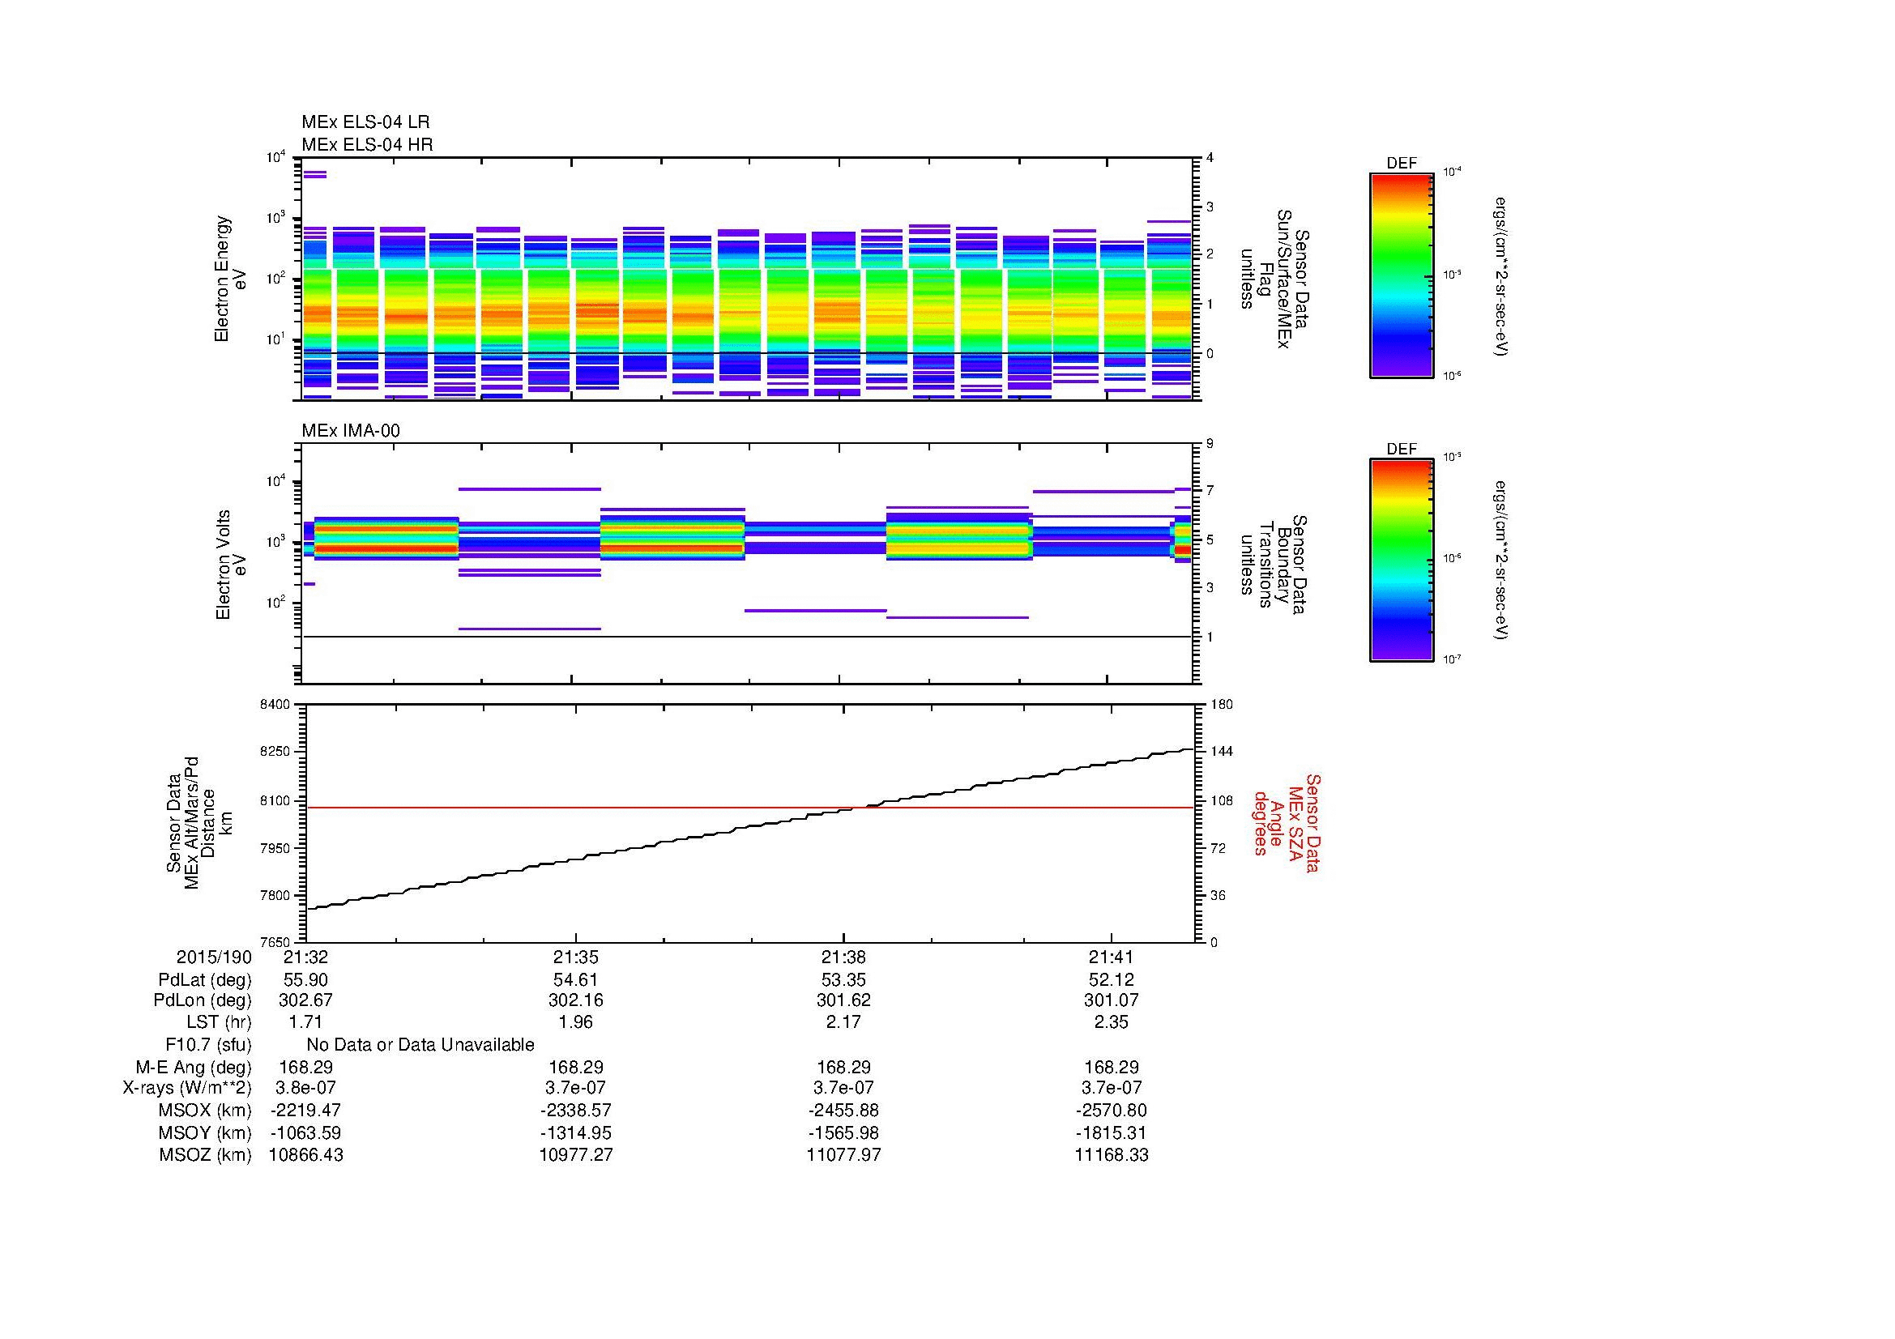1895x1339 pixels.
Task: Click the LST value '2.17'
Action: [x=843, y=1022]
